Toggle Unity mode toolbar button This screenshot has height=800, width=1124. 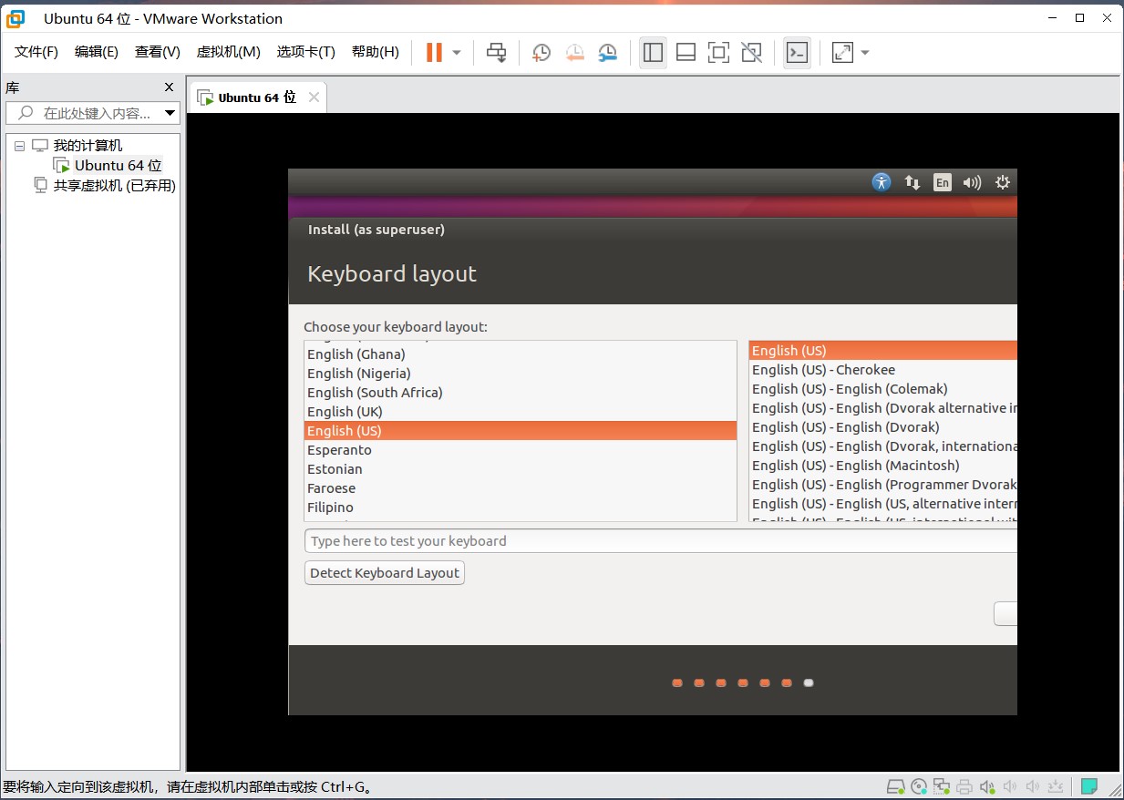(x=751, y=53)
